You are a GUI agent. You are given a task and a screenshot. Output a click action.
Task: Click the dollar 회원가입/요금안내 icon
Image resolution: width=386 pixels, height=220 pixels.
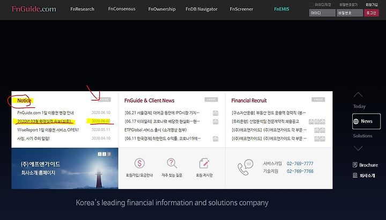pos(139,163)
